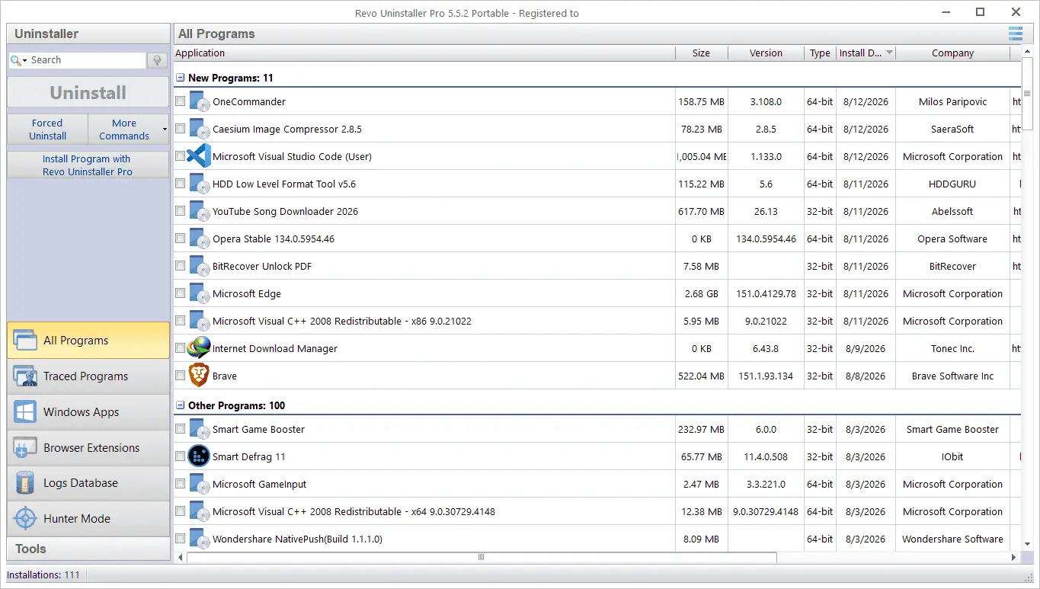Click the Search input field
The image size is (1040, 589).
click(87, 60)
